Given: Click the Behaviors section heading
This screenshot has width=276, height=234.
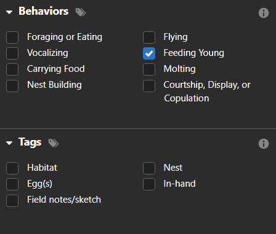Looking at the screenshot, I should click(44, 11).
